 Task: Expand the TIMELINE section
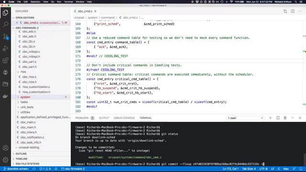click(21, 159)
